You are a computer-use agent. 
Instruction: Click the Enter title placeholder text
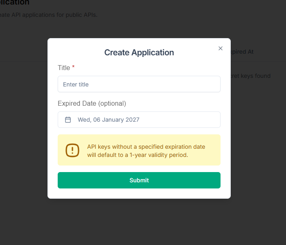pyautogui.click(x=76, y=84)
